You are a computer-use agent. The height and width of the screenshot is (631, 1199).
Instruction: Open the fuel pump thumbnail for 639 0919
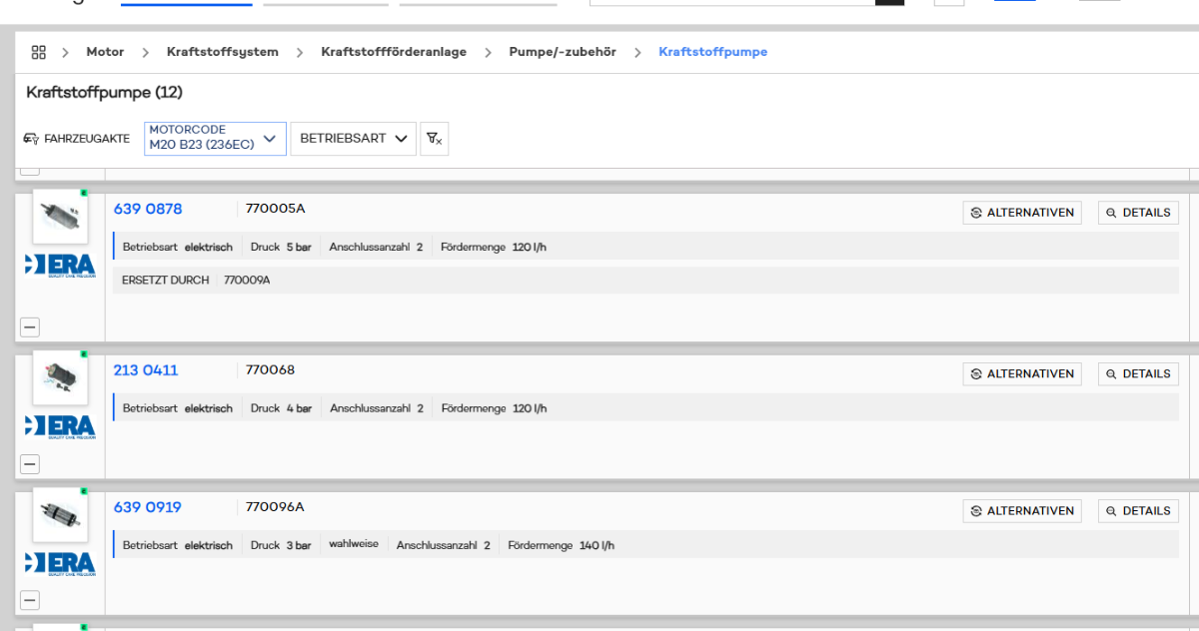pos(60,514)
